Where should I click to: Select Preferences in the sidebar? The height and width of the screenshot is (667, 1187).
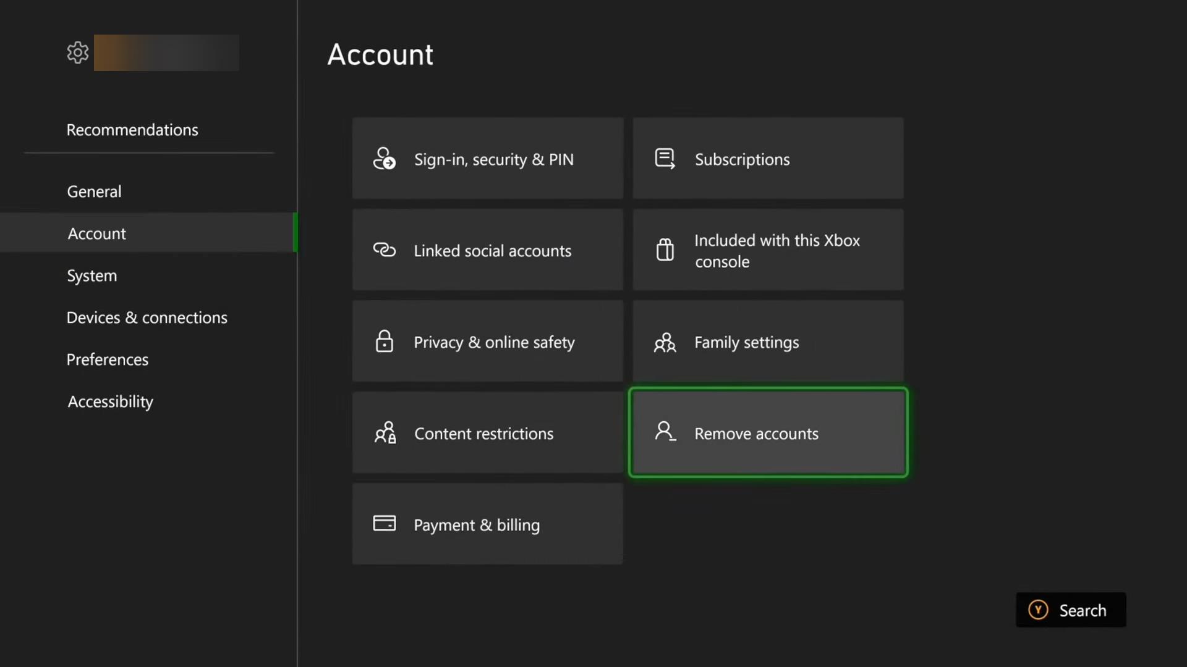point(107,359)
